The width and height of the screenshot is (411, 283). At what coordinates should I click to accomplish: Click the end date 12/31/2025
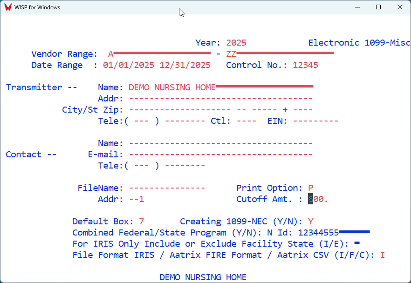185,65
